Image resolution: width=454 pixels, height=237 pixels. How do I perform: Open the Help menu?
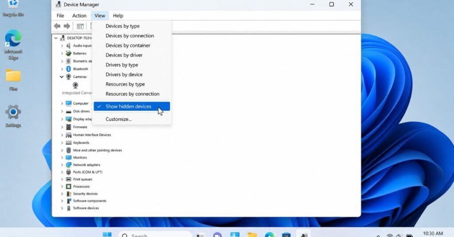(x=118, y=15)
